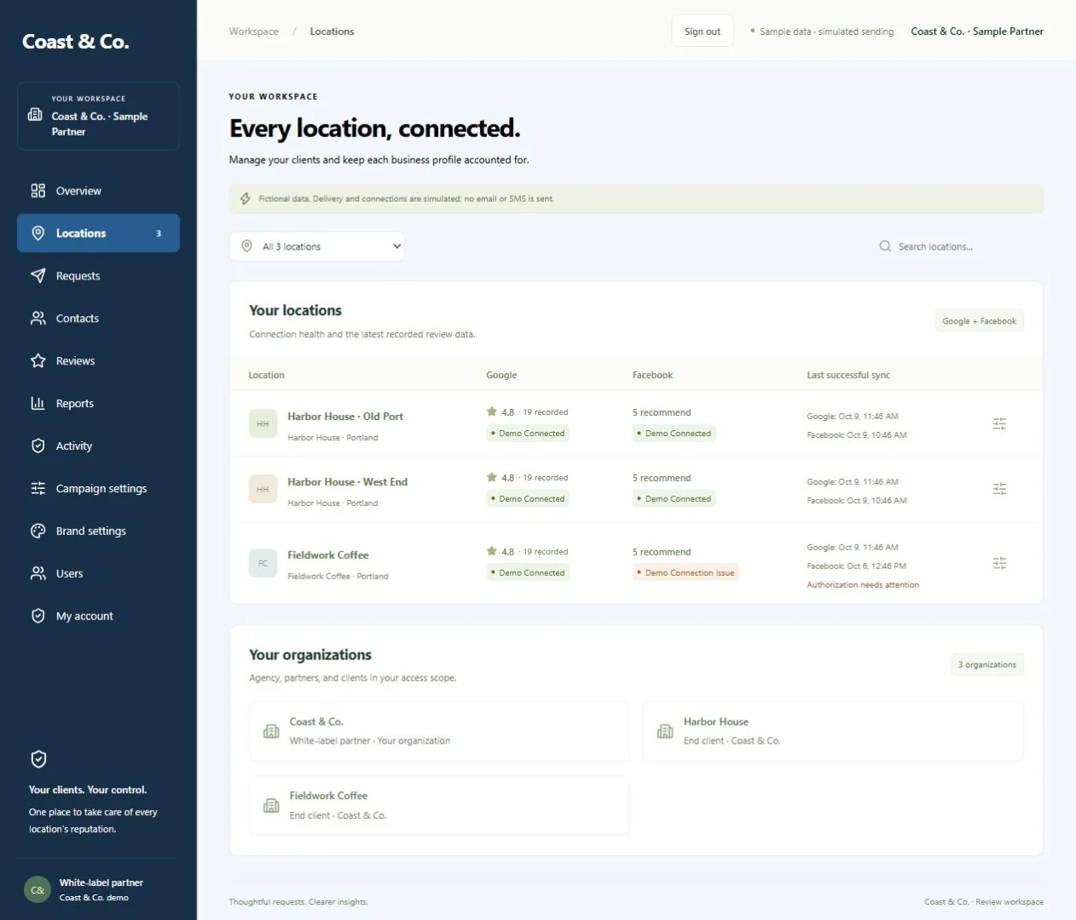
Task: Click the Brand settings palette icon
Action: pos(38,532)
